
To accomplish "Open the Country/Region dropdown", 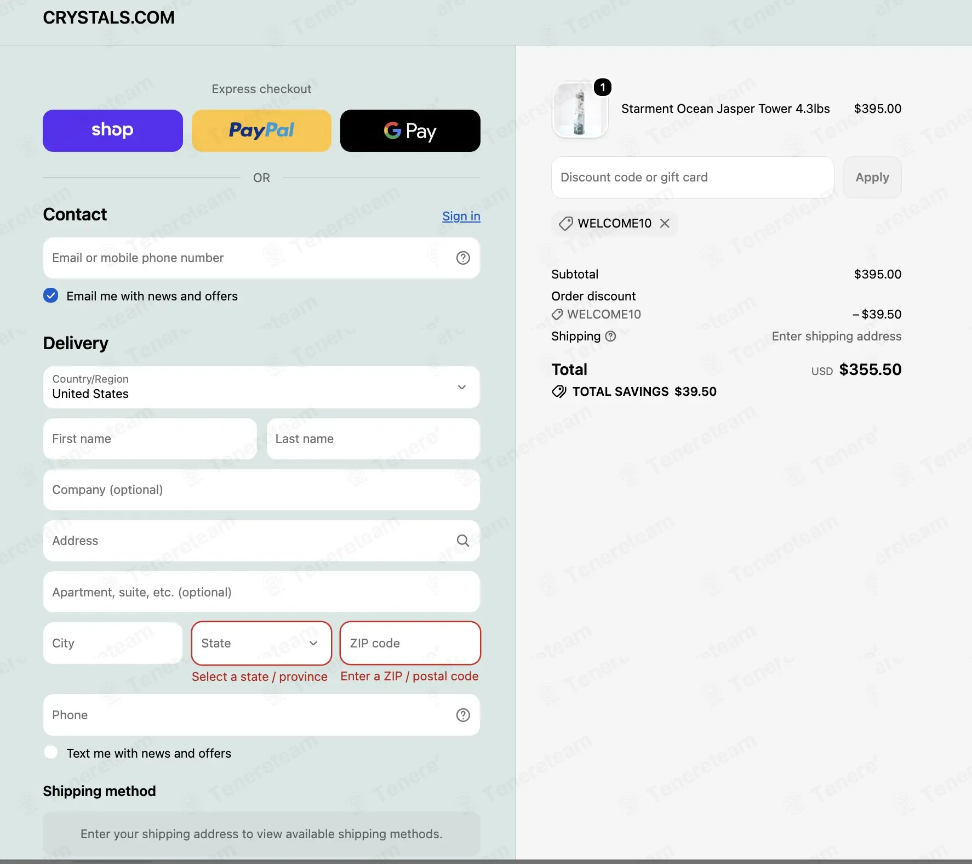I will [261, 387].
